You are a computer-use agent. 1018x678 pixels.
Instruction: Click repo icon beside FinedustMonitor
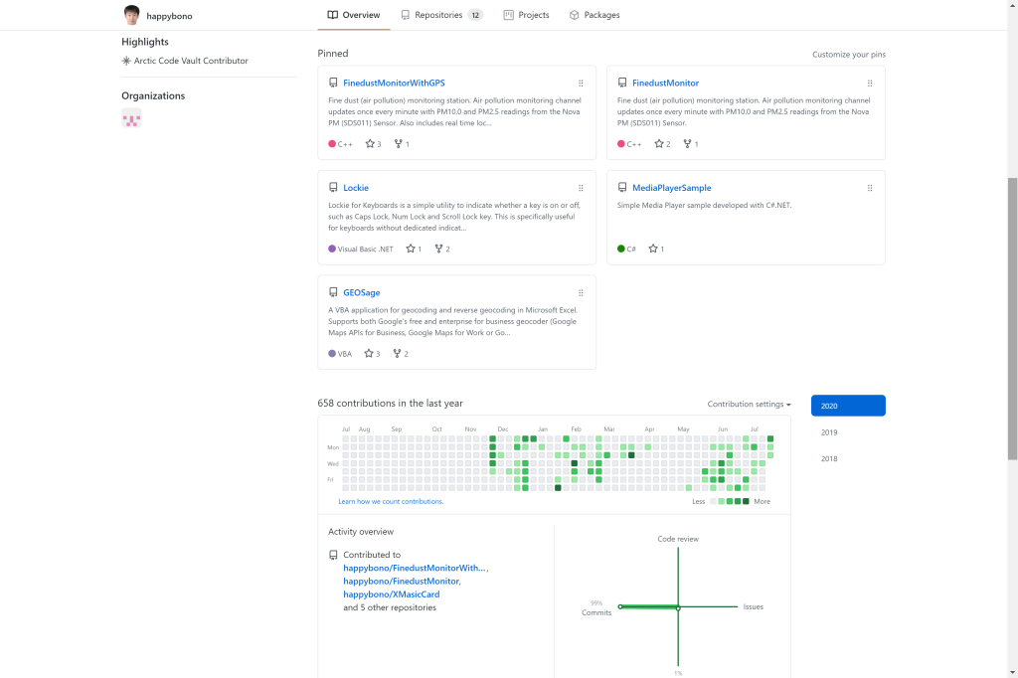pos(622,84)
